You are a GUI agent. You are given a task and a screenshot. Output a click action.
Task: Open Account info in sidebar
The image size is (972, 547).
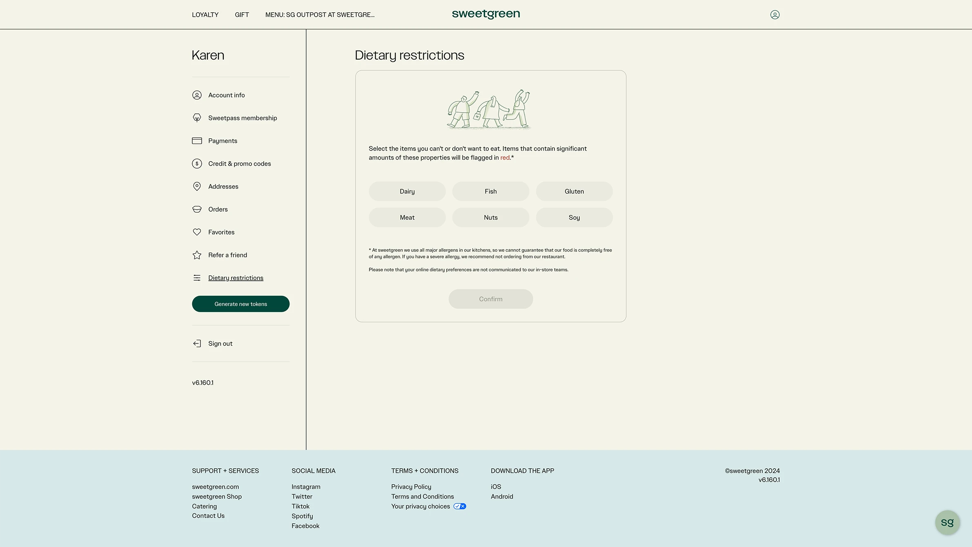[227, 95]
